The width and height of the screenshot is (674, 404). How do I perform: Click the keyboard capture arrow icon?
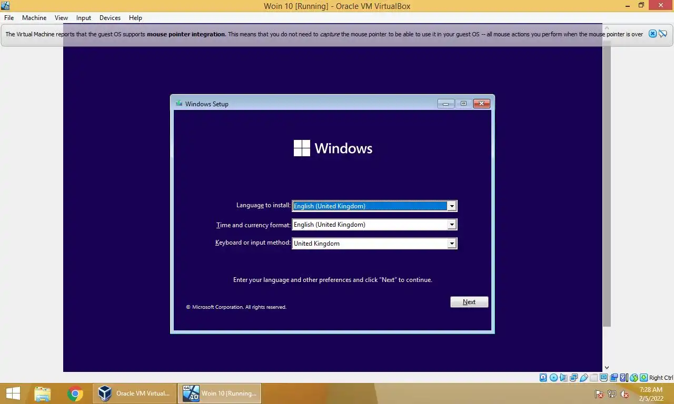tap(643, 378)
